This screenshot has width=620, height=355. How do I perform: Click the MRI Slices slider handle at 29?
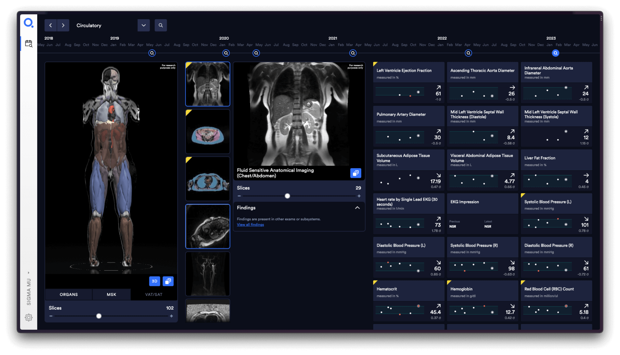(x=287, y=196)
